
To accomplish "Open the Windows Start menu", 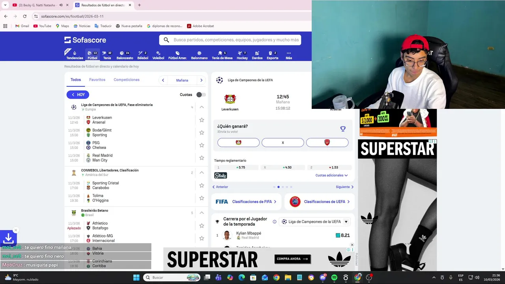I will [136, 277].
